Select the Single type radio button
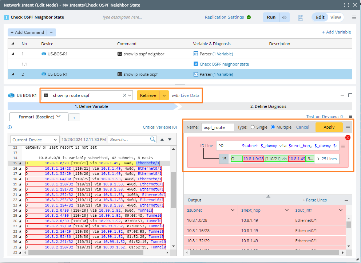The width and height of the screenshot is (361, 263). click(x=253, y=127)
